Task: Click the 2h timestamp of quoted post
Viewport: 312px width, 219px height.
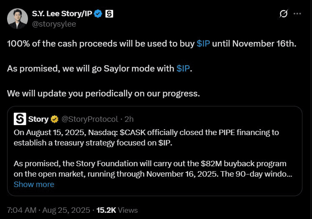Action: tap(129, 119)
